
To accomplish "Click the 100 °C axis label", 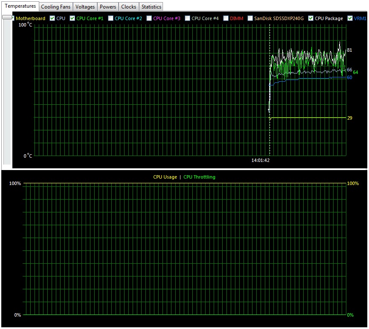I will point(25,24).
